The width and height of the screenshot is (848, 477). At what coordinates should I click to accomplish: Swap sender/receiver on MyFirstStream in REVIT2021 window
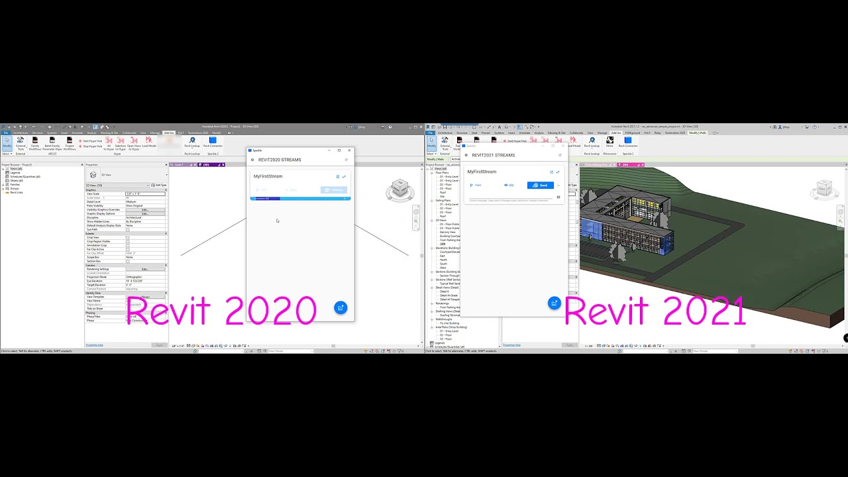558,172
